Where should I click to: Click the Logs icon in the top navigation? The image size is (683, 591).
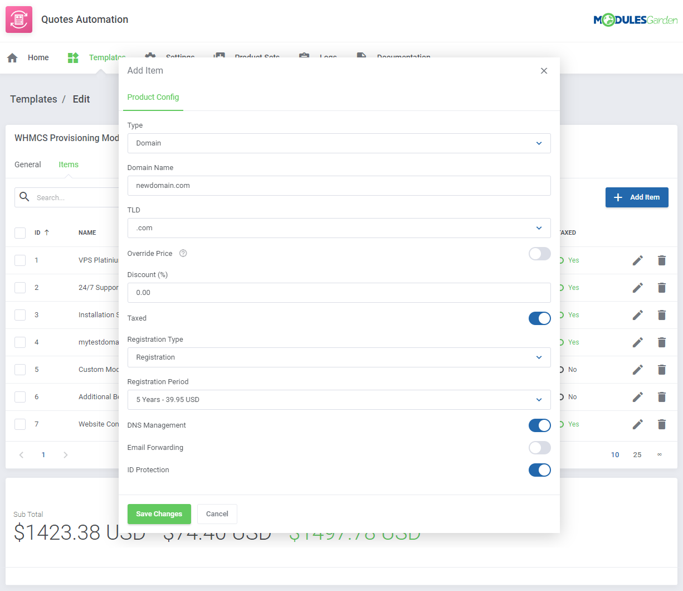304,56
